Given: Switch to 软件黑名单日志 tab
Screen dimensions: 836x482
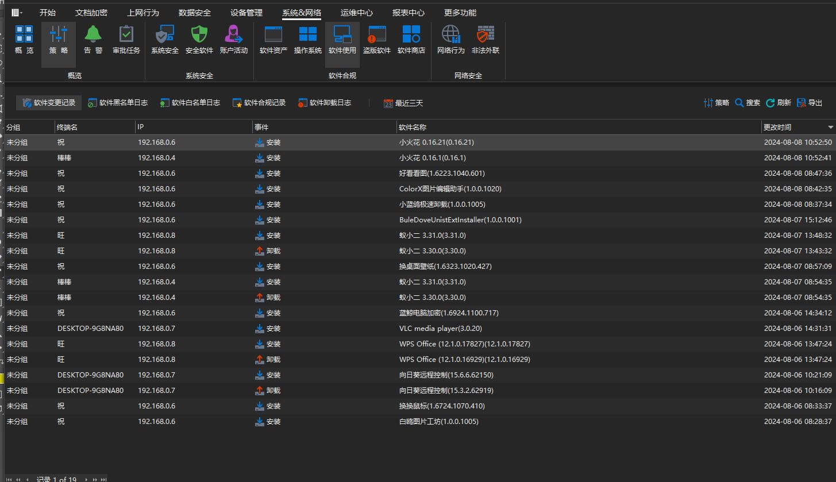Looking at the screenshot, I should pos(118,103).
